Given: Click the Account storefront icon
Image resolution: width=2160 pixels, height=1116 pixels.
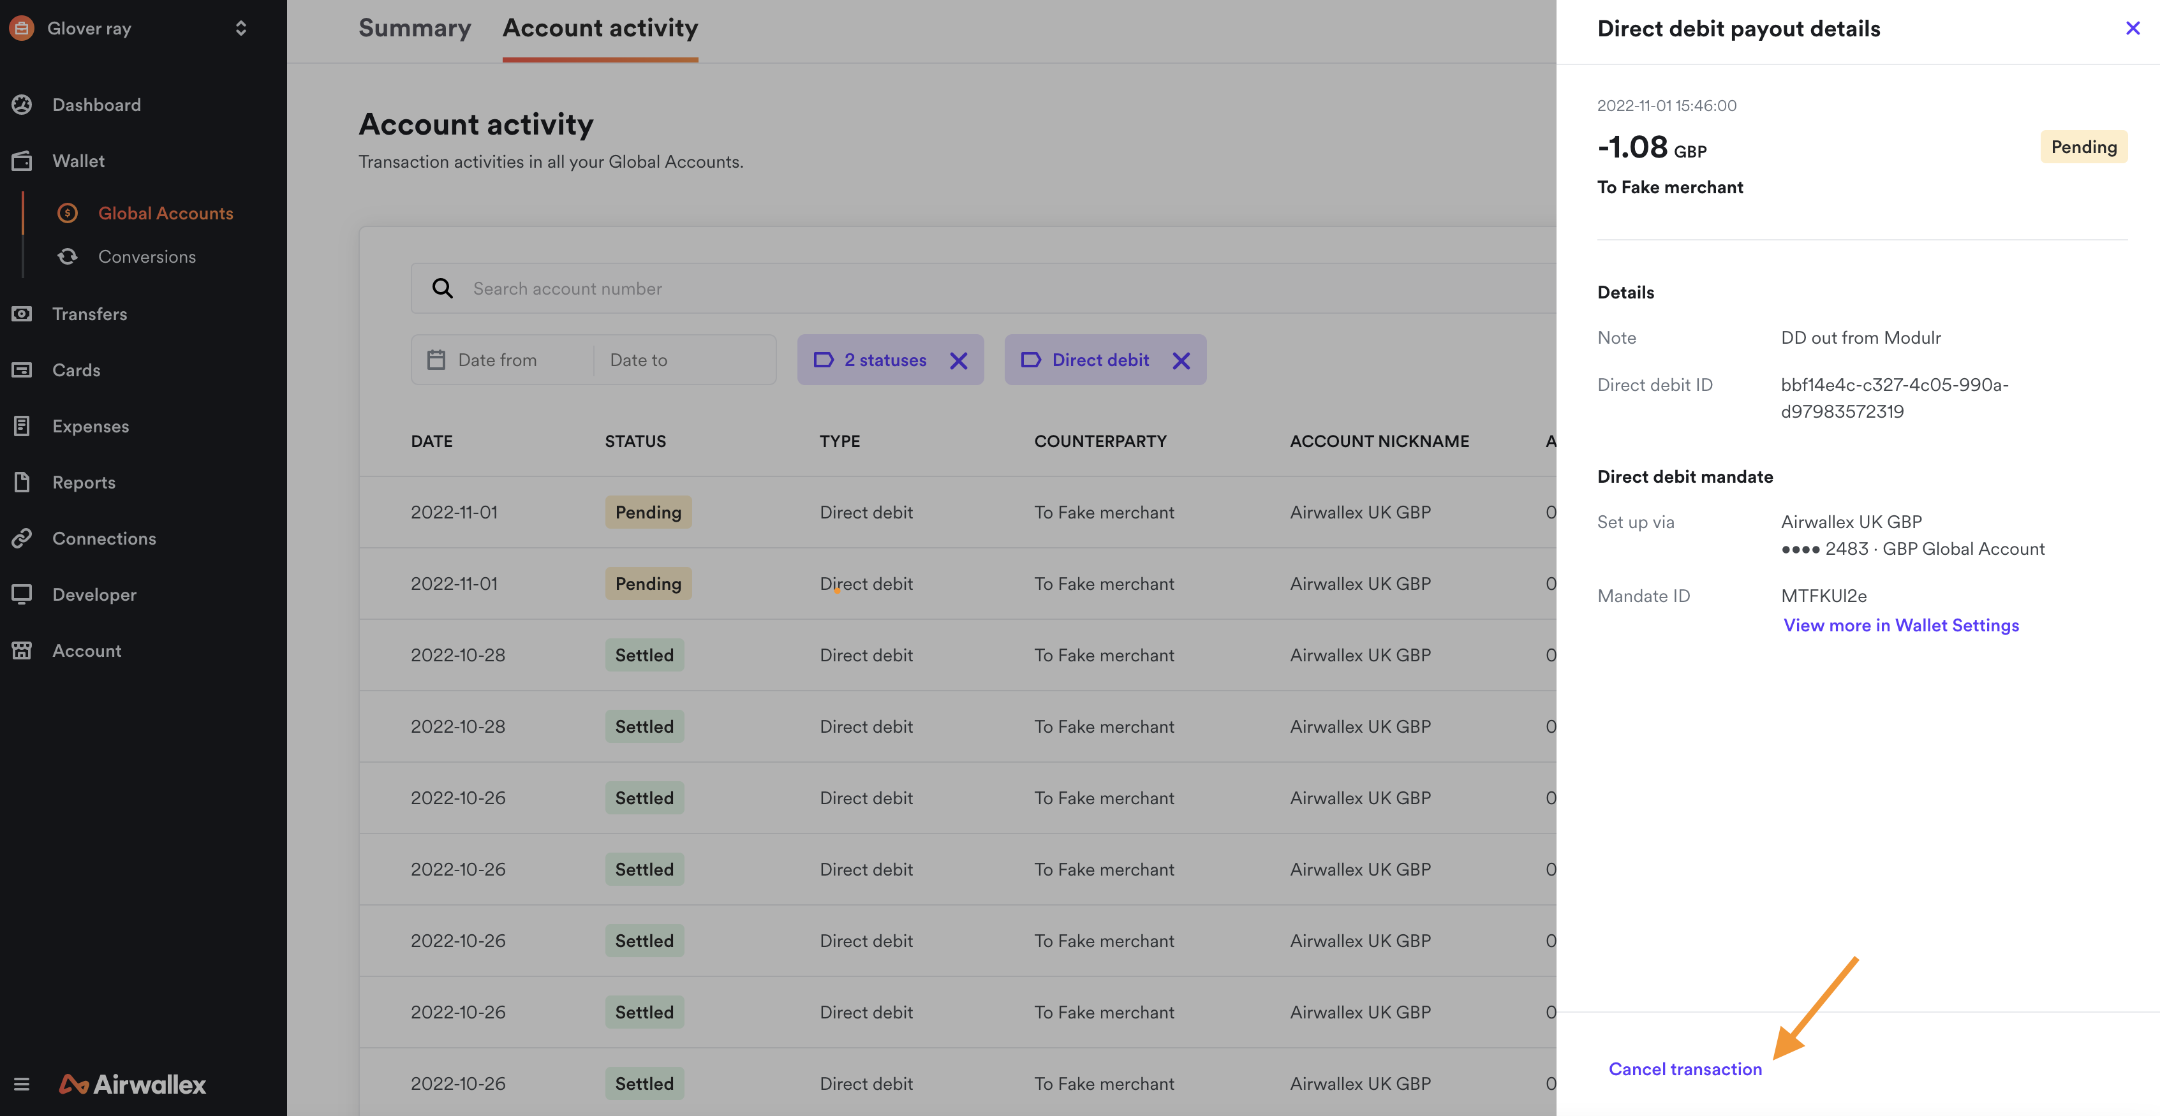Looking at the screenshot, I should coord(22,650).
